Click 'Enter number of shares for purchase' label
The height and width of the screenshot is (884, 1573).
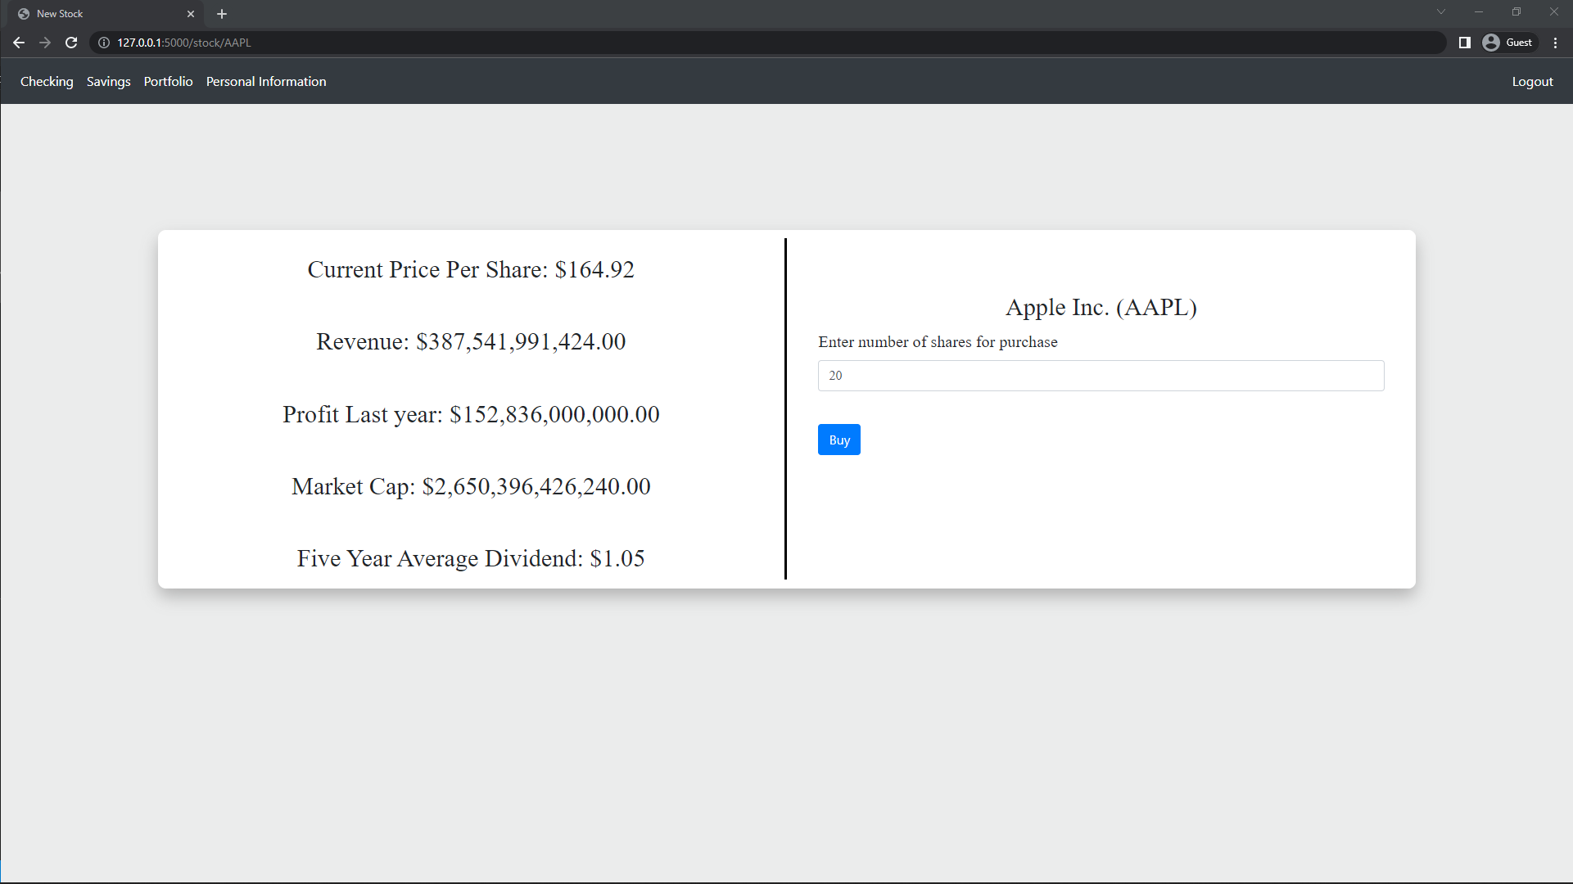click(x=938, y=342)
